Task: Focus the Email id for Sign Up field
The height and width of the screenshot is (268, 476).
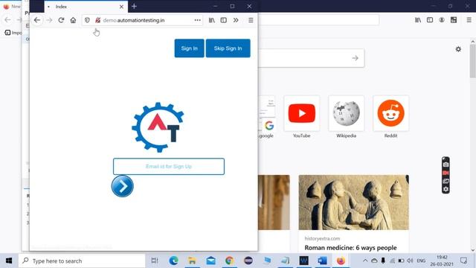Action: (x=169, y=167)
